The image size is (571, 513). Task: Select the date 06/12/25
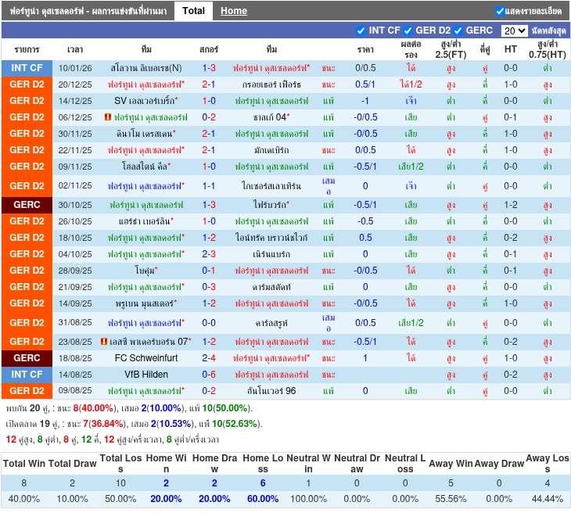click(x=75, y=117)
